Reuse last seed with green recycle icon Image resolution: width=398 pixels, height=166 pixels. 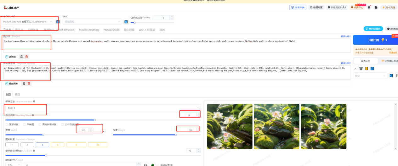pos(152,165)
